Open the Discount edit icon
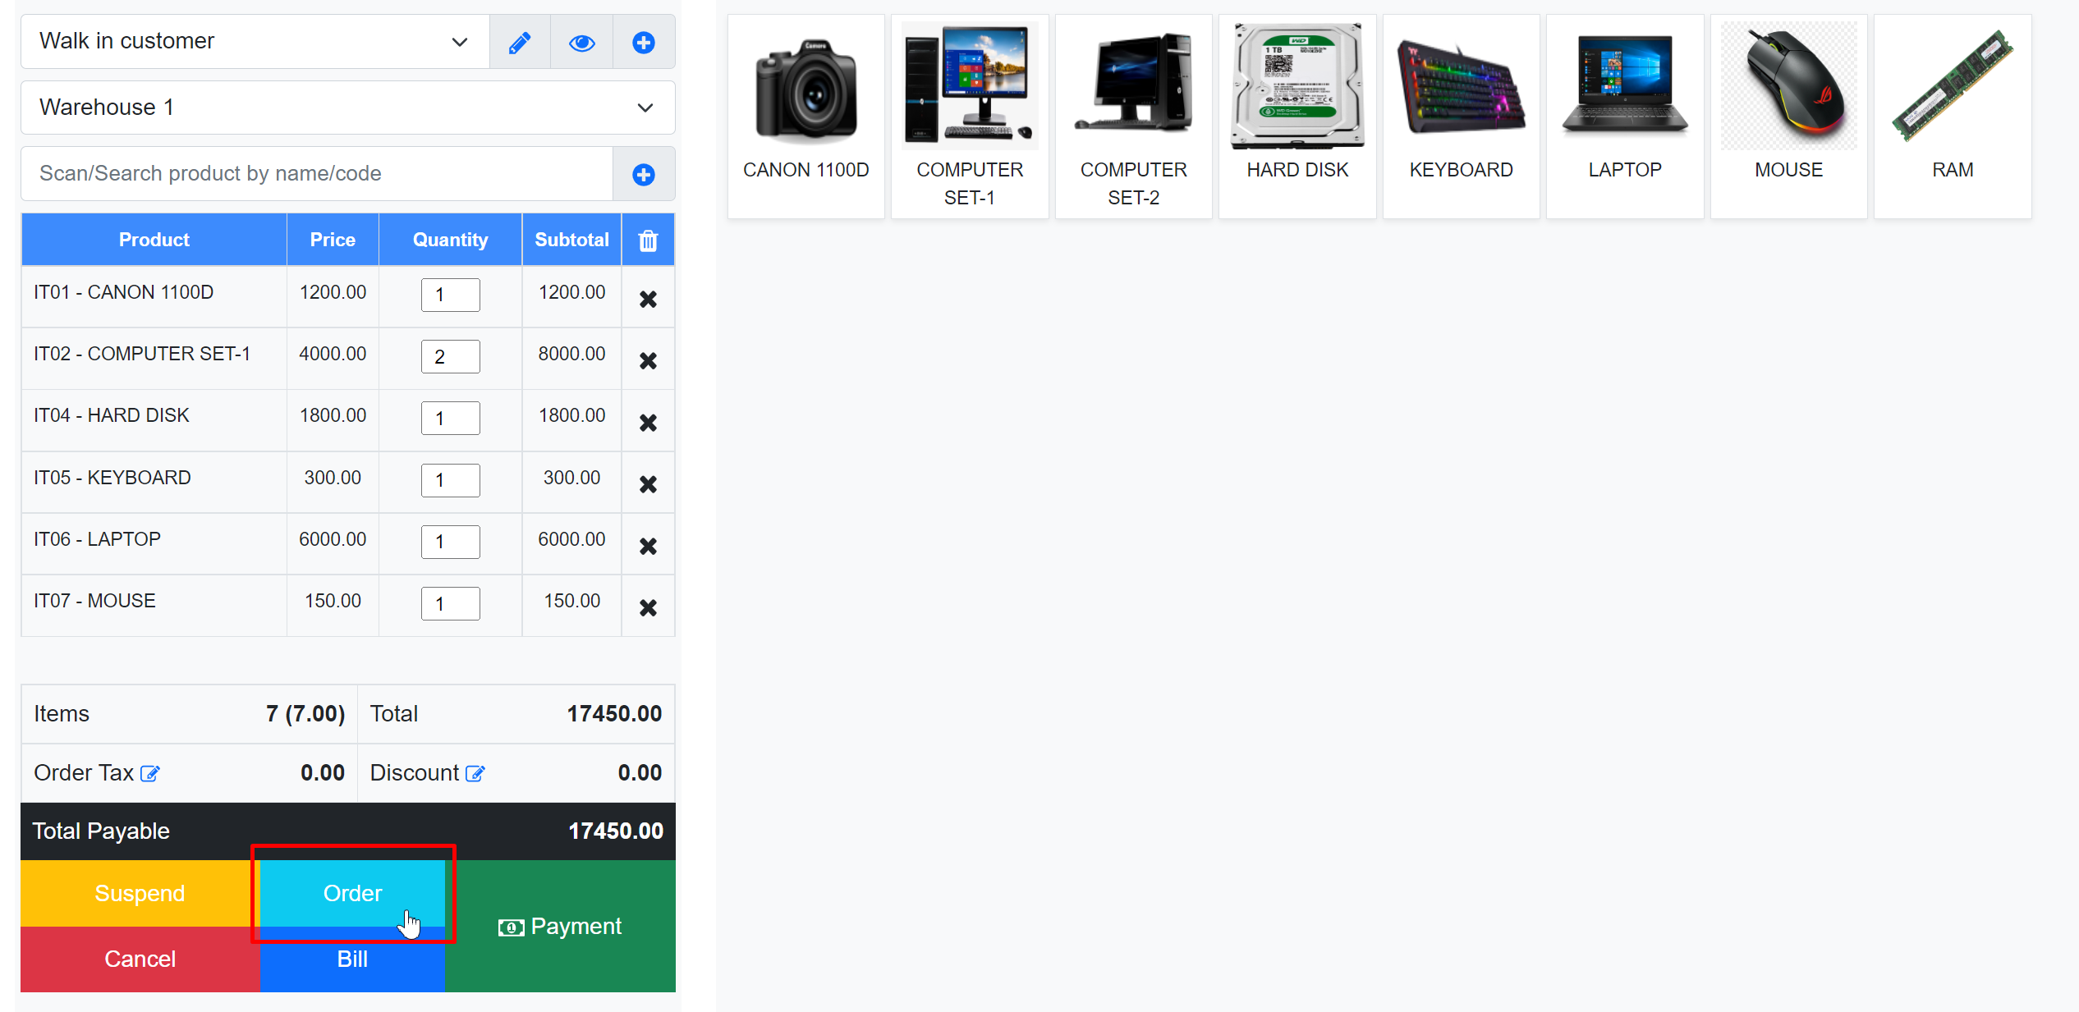Screen dimensions: 2079x1012 point(475,773)
